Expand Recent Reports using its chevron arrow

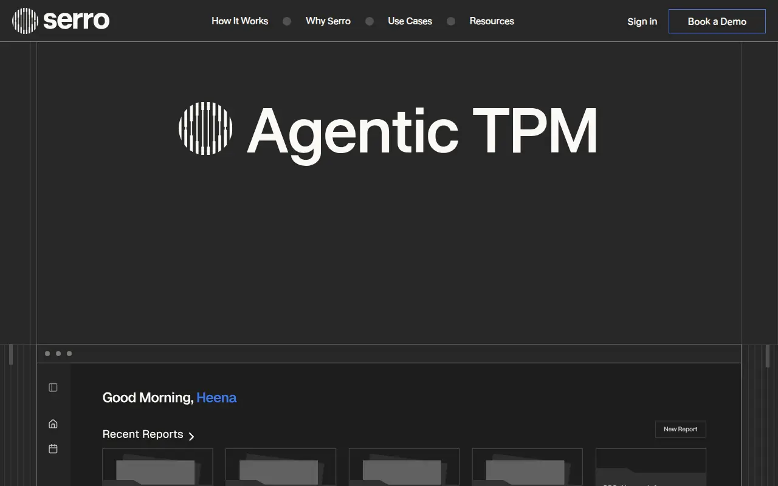[191, 436]
